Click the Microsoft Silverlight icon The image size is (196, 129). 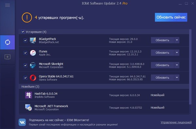pyautogui.click(x=33, y=65)
